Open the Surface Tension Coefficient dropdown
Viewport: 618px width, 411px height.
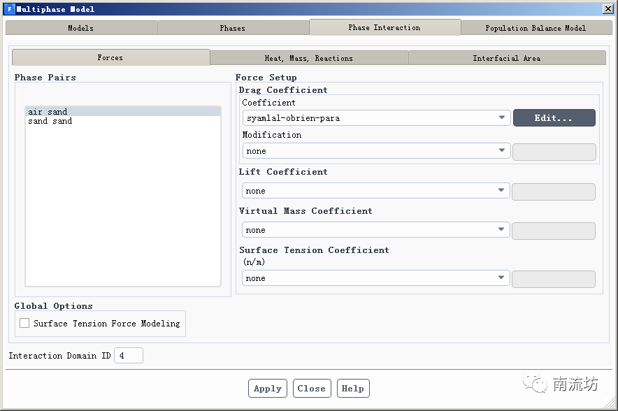(375, 278)
